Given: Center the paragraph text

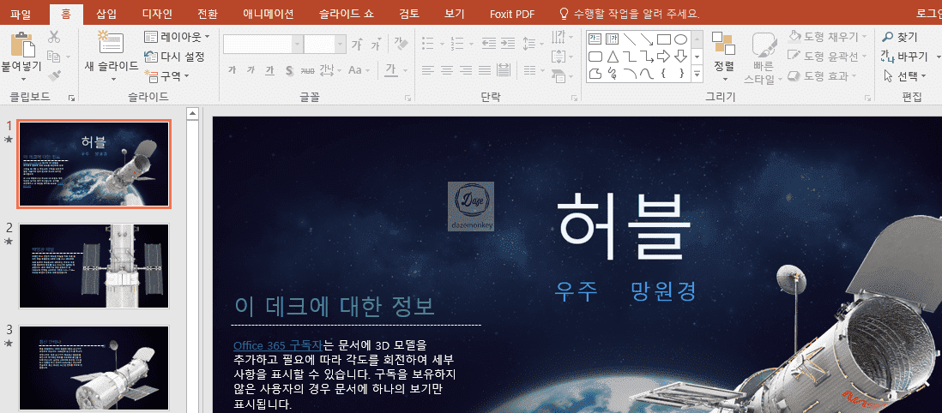Looking at the screenshot, I should [446, 71].
